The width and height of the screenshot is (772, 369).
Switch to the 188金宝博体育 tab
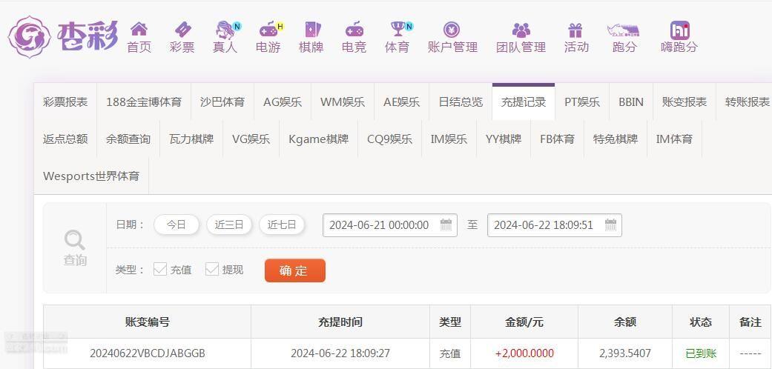[144, 102]
